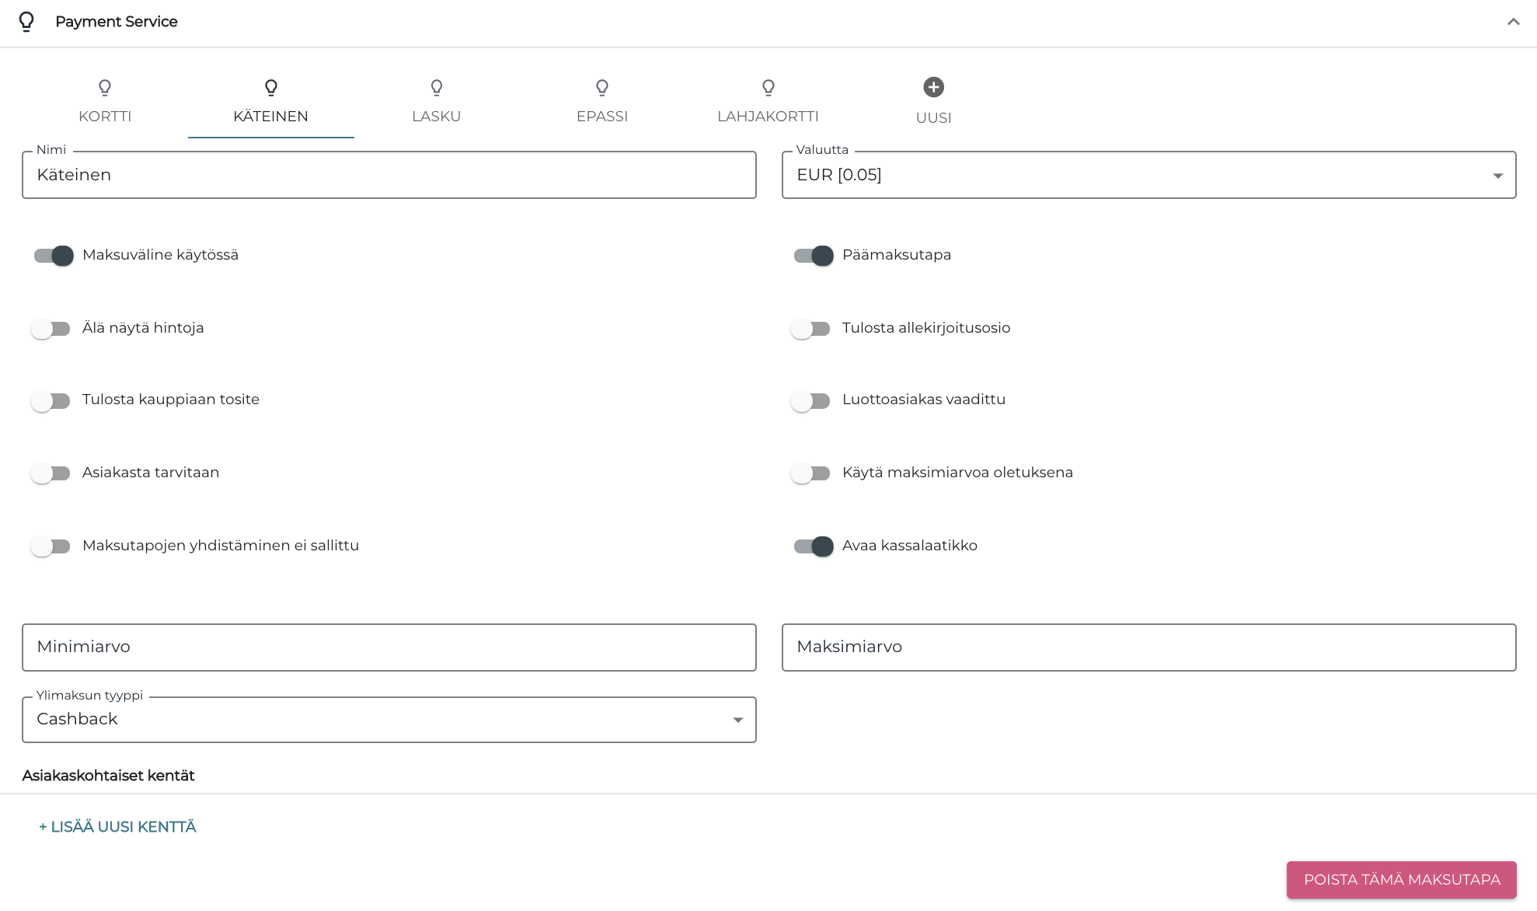Open the Valuutta currency dropdown
Screen dimensions: 1537x911
1148,175
